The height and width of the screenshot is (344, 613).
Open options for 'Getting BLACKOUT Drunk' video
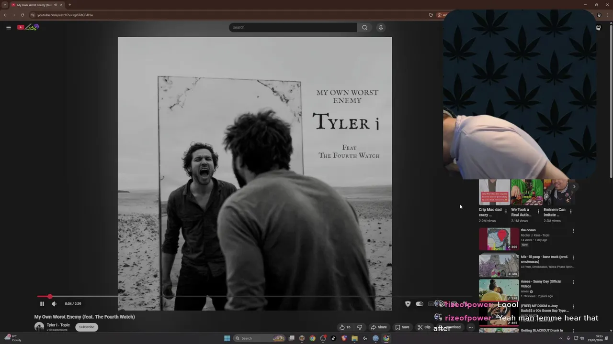point(573,331)
